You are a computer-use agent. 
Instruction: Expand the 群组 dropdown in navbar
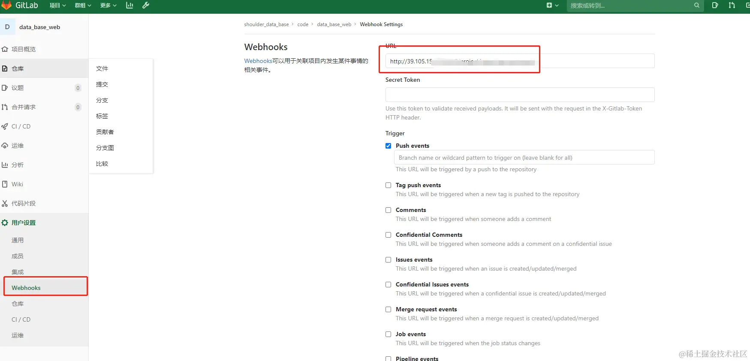coord(83,6)
